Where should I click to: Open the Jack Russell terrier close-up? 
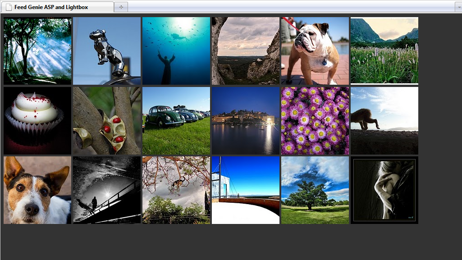[37, 190]
